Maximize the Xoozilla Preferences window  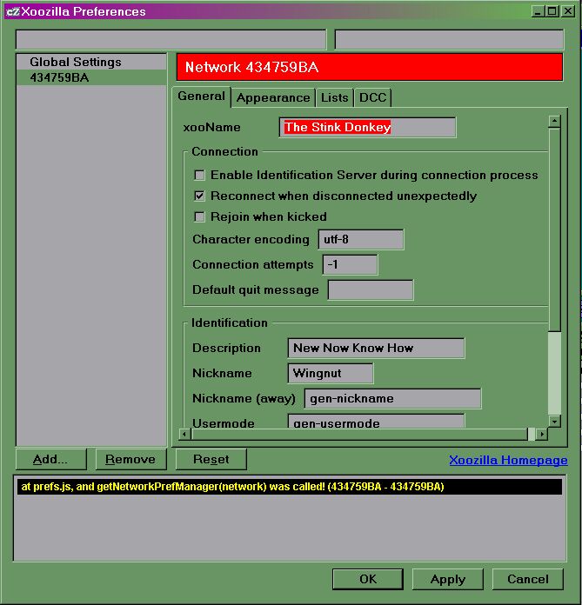552,11
